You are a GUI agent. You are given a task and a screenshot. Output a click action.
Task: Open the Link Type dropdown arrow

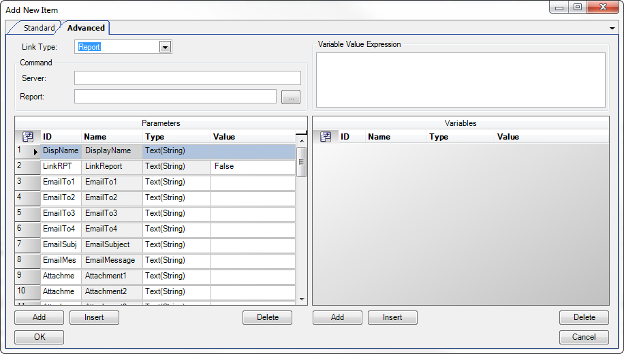click(x=164, y=47)
